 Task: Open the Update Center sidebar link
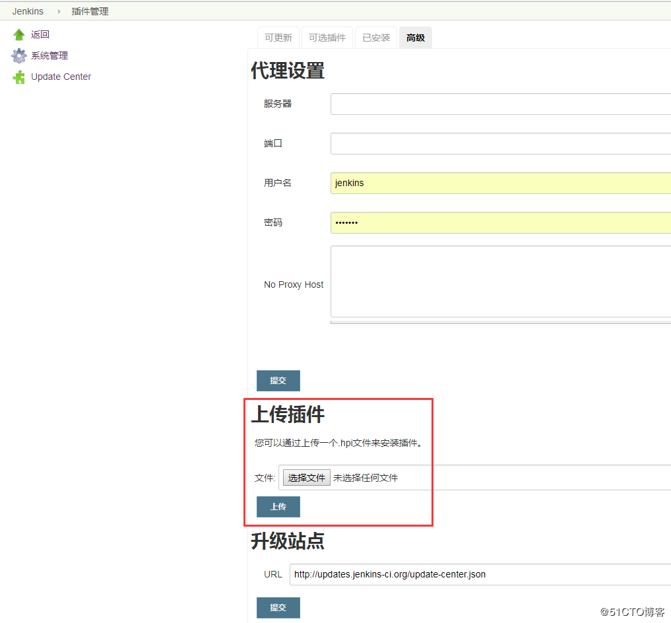pos(61,77)
